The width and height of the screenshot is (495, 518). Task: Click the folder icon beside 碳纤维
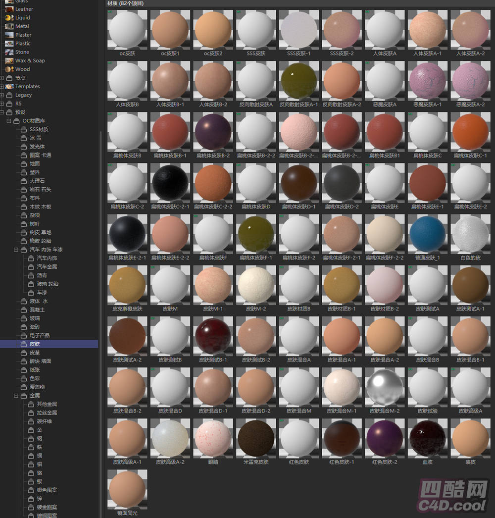[31, 421]
